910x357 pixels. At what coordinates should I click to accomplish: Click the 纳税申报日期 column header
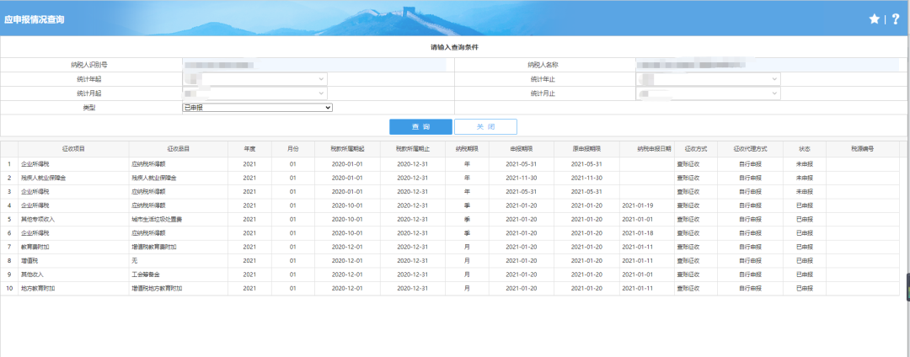coord(646,149)
